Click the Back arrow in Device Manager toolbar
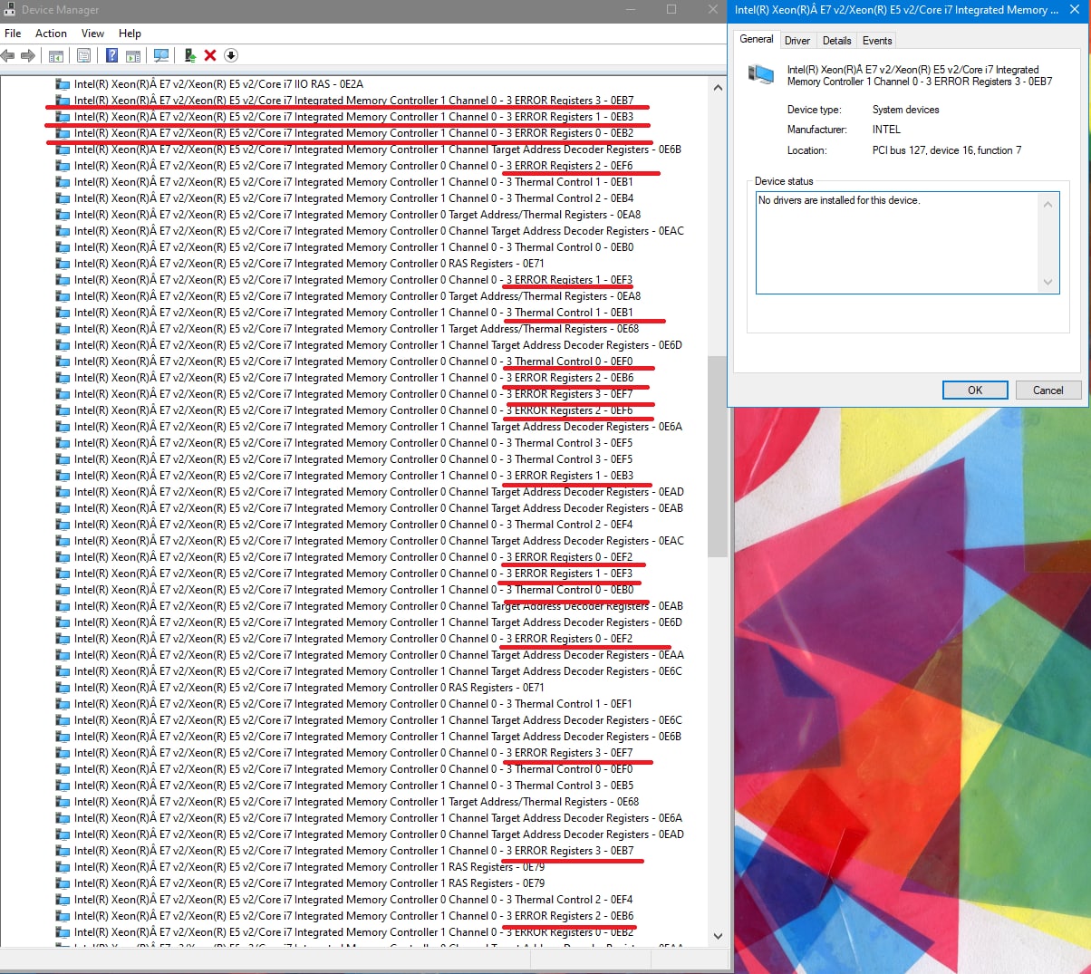Screen dimensions: 1091x974 pyautogui.click(x=8, y=55)
